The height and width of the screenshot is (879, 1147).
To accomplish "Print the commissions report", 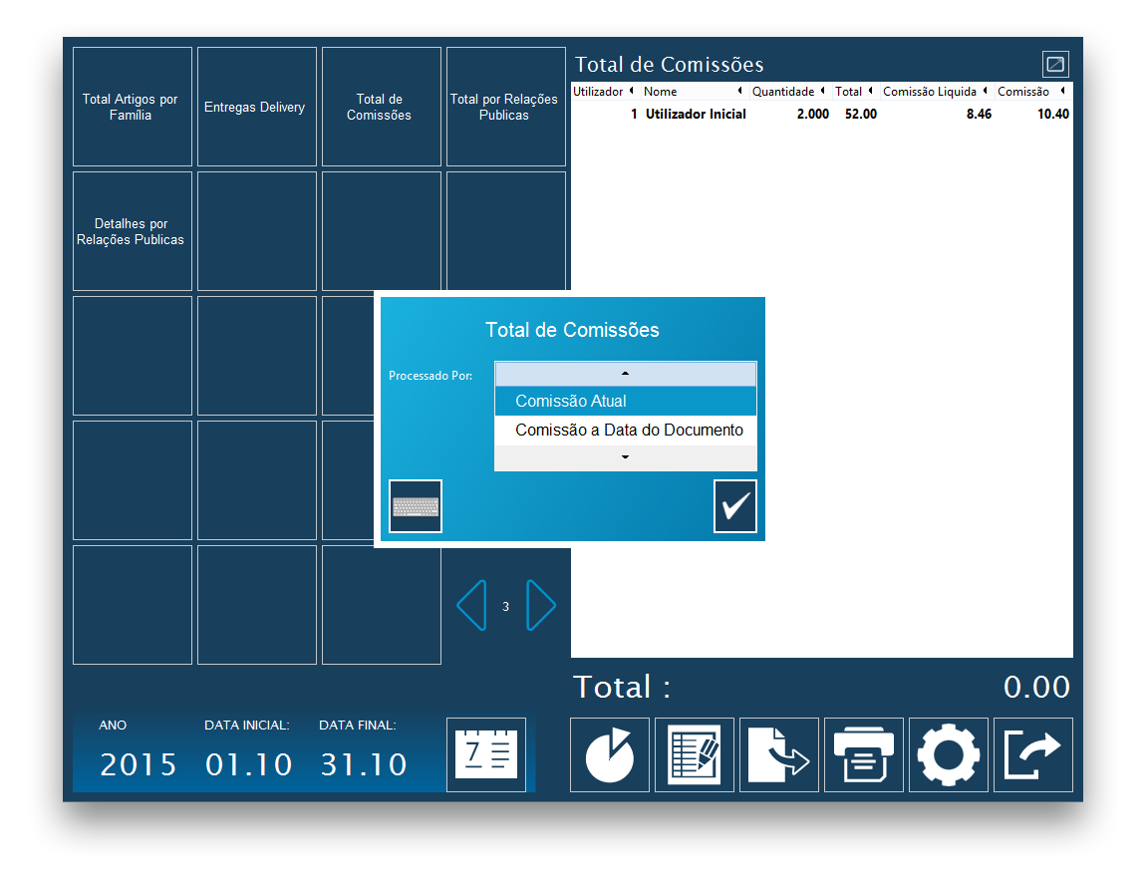I will click(x=864, y=755).
